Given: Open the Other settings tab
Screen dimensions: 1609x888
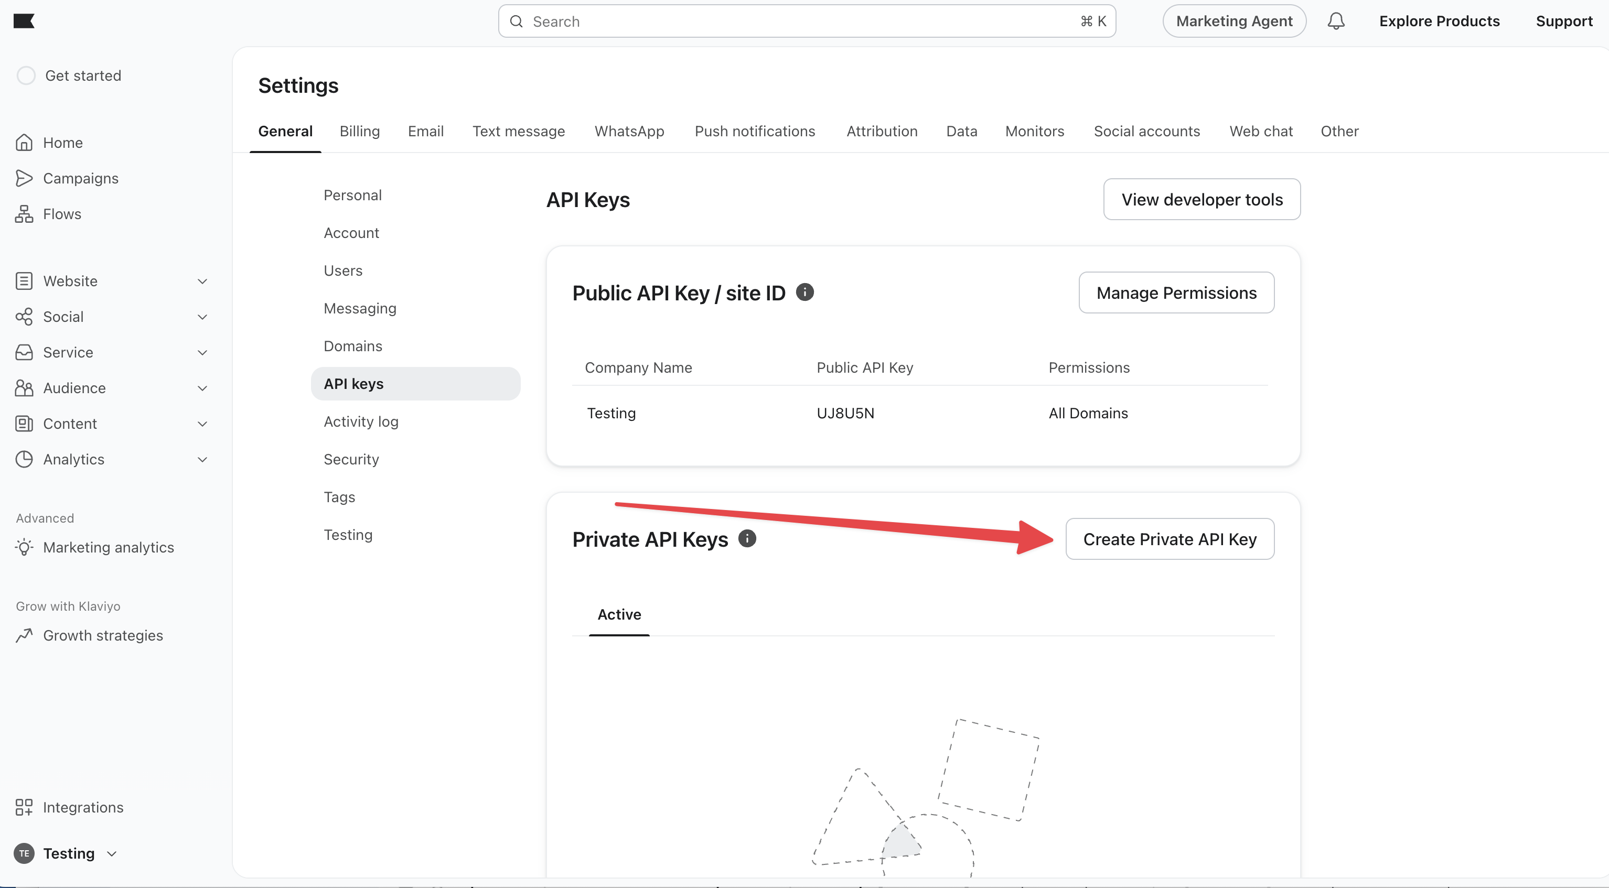Looking at the screenshot, I should click(x=1339, y=131).
